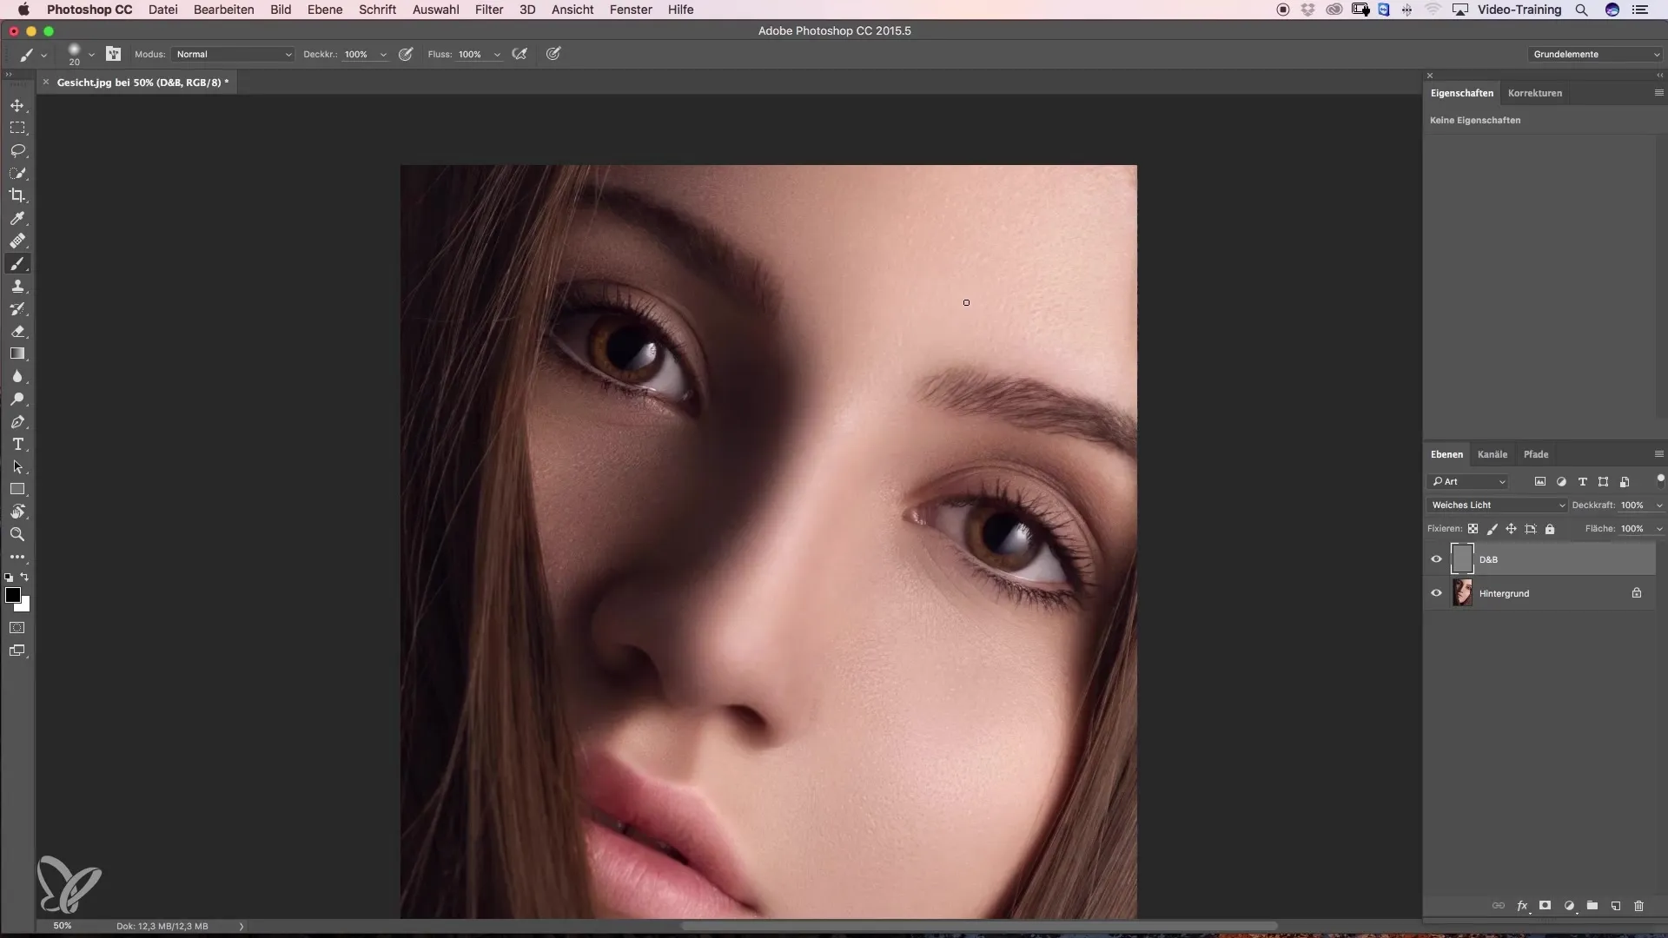Switch to the Korrekturen tab
The height and width of the screenshot is (938, 1668).
point(1534,93)
